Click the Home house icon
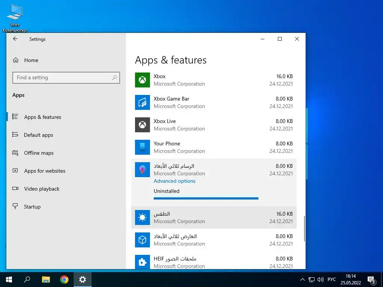The height and width of the screenshot is (287, 383). [16, 60]
